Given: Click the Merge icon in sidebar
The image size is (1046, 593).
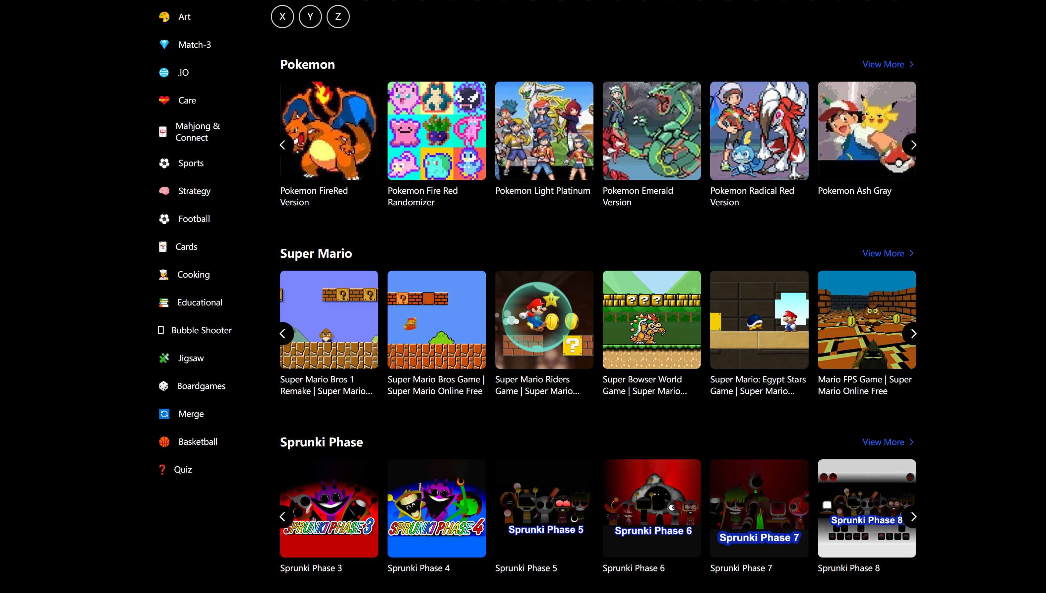Looking at the screenshot, I should 164,414.
